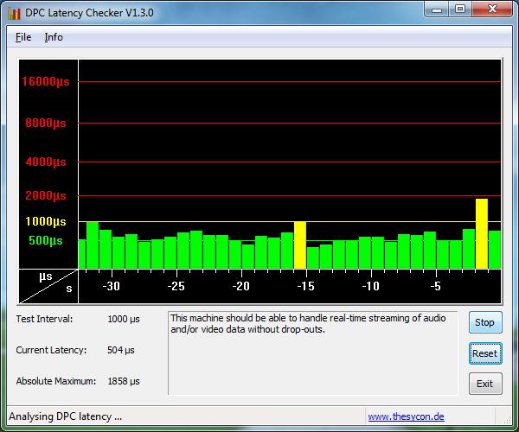Click the 16000µs scale label

pos(46,81)
